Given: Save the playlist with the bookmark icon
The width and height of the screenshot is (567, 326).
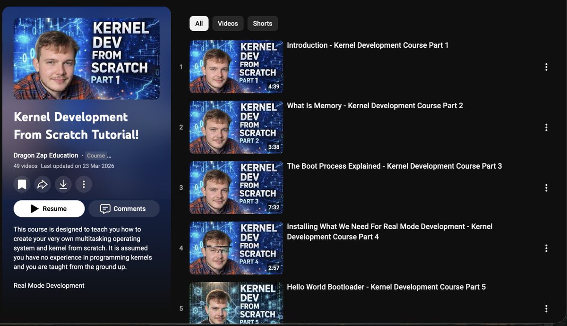Looking at the screenshot, I should (x=22, y=184).
